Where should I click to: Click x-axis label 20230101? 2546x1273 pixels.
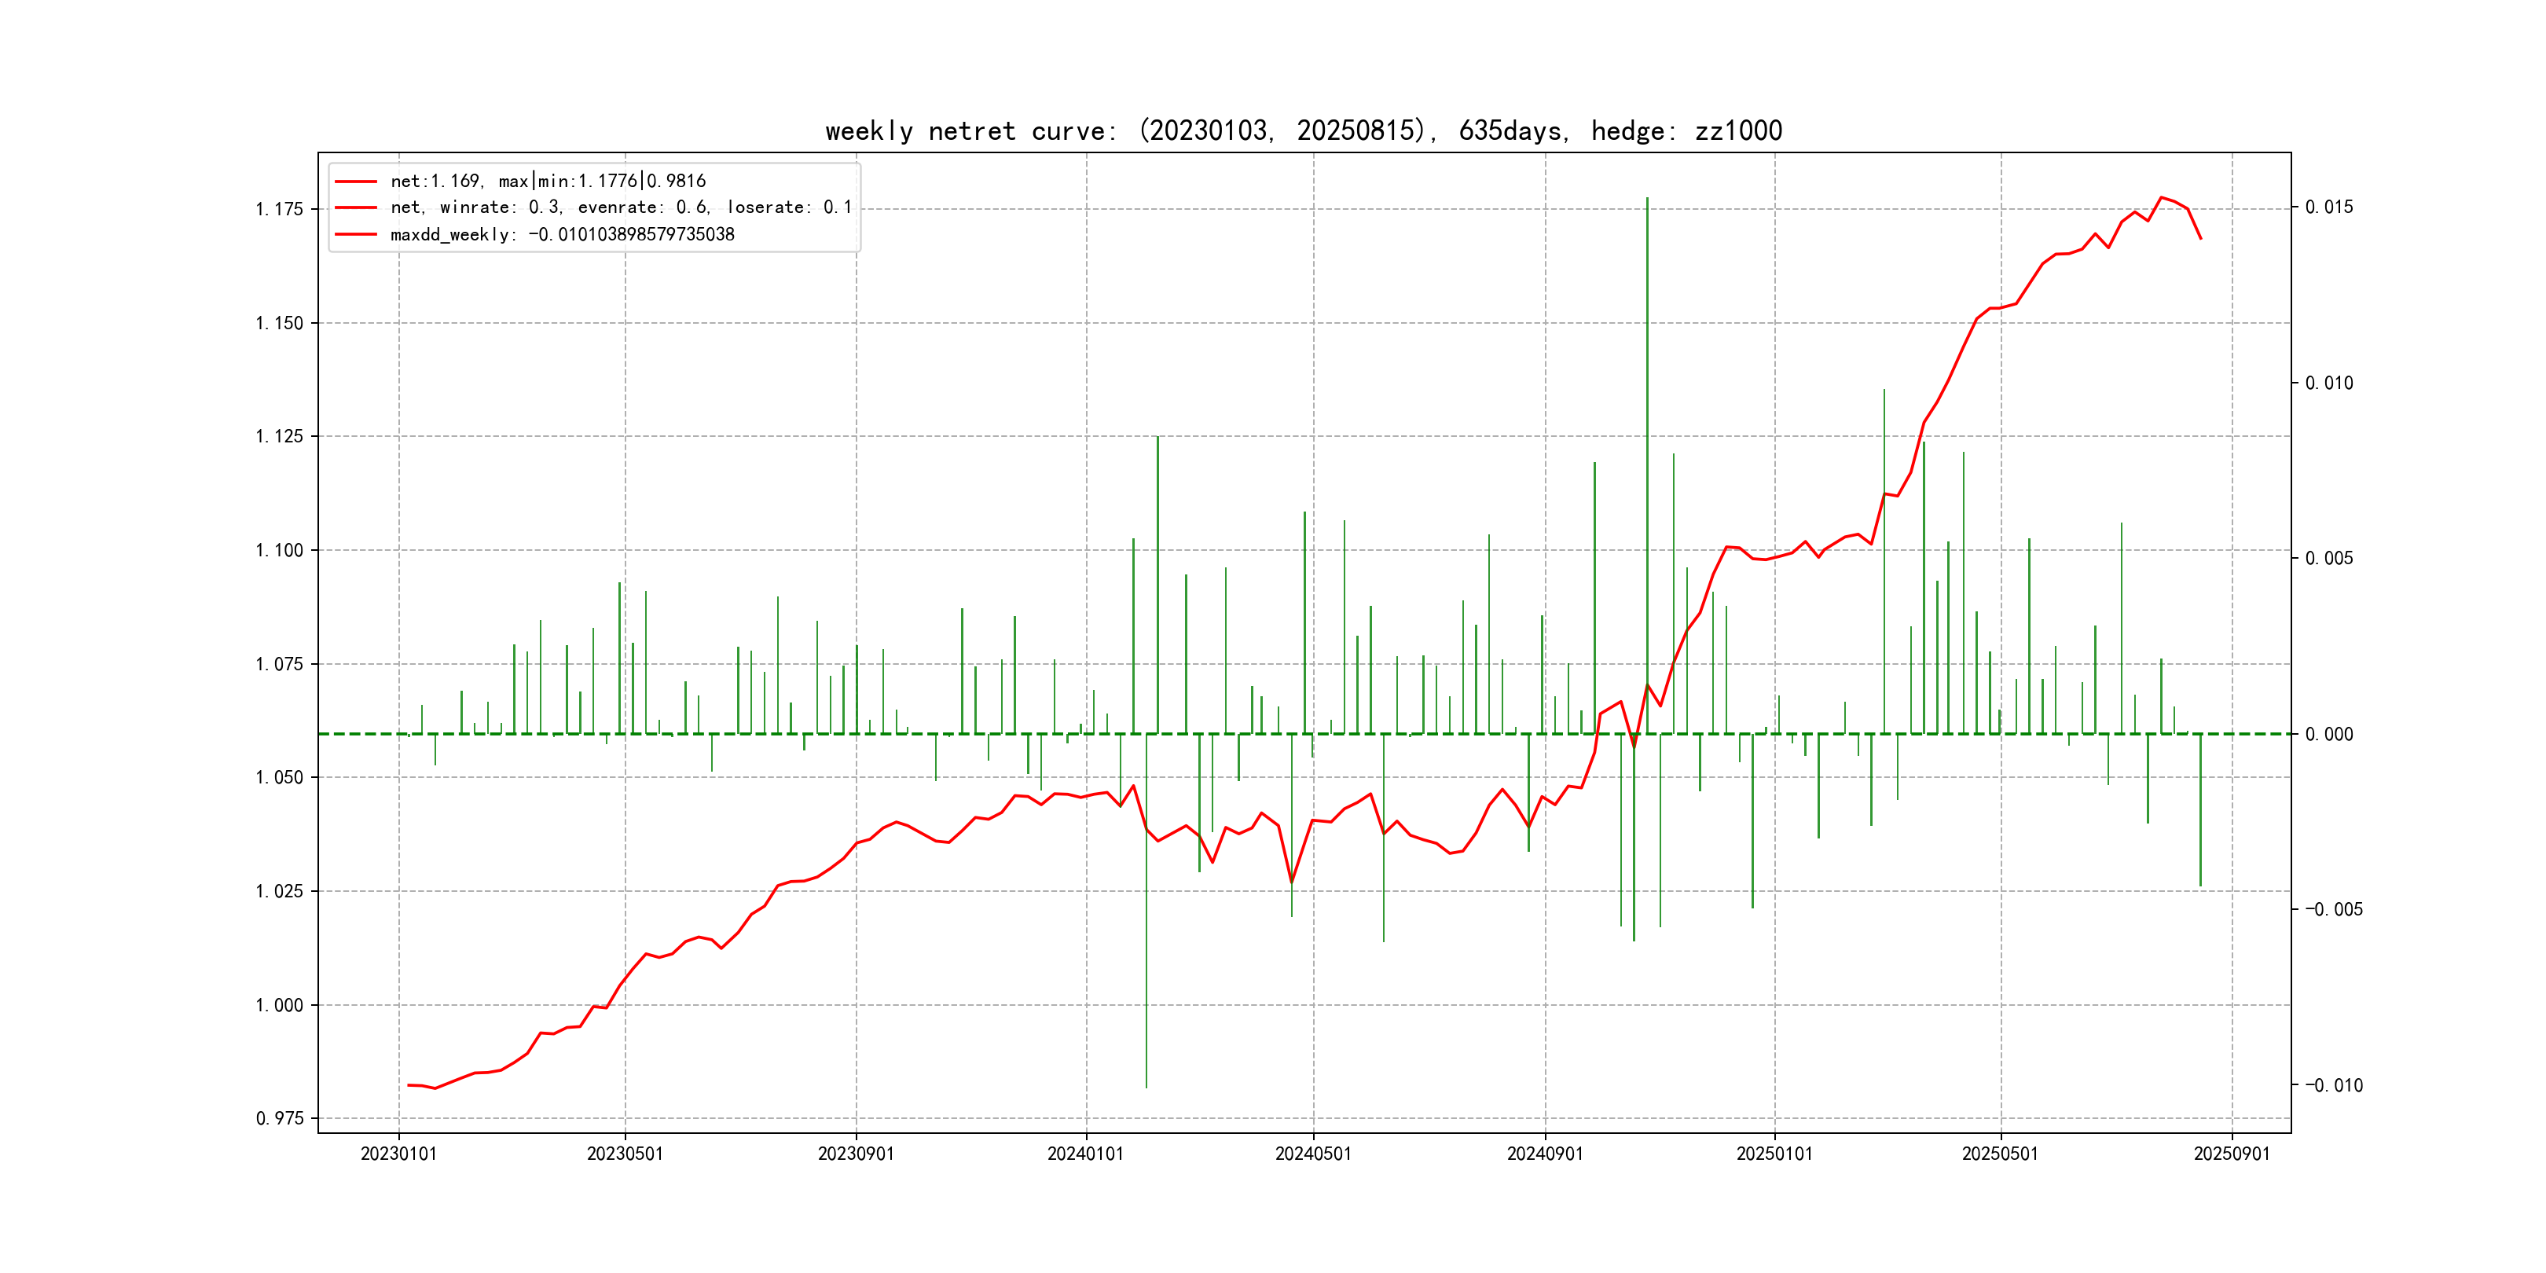(398, 1154)
